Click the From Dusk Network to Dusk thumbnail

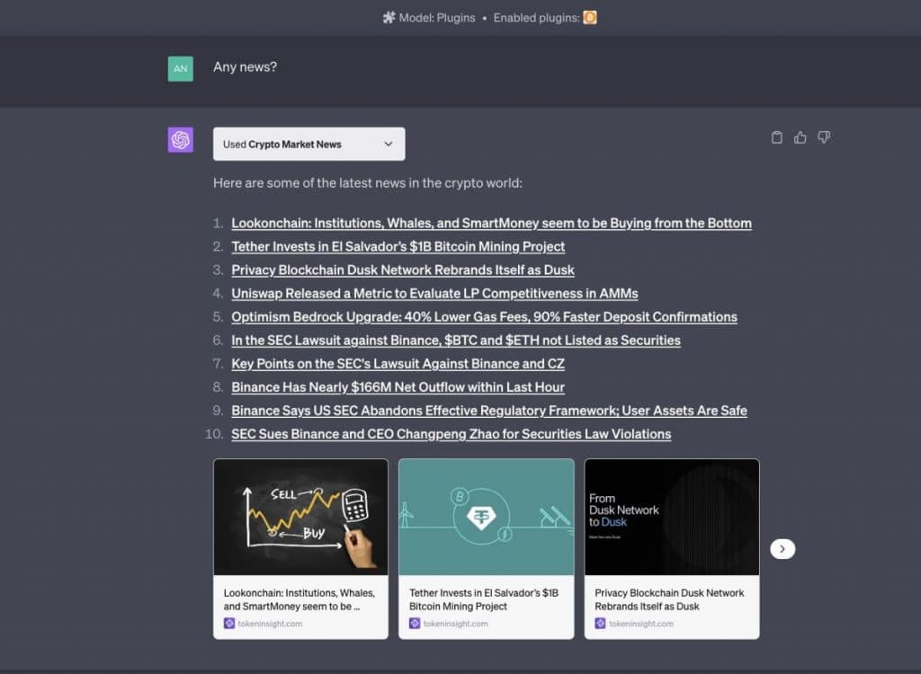click(x=672, y=517)
